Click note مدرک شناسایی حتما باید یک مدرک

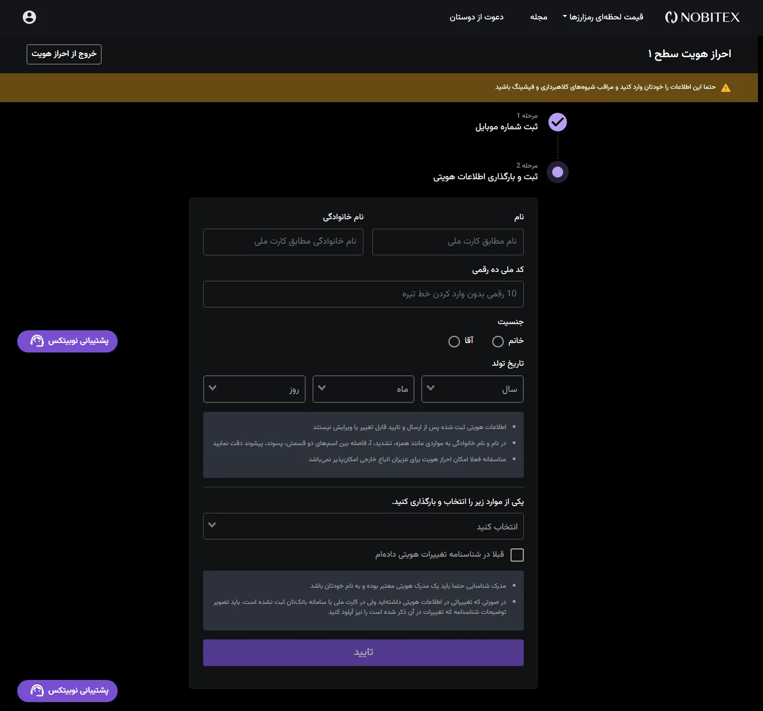(x=408, y=586)
